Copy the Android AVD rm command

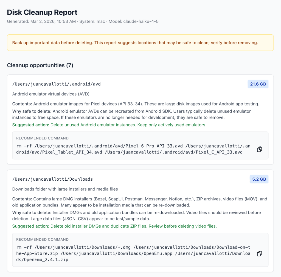click(x=259, y=149)
